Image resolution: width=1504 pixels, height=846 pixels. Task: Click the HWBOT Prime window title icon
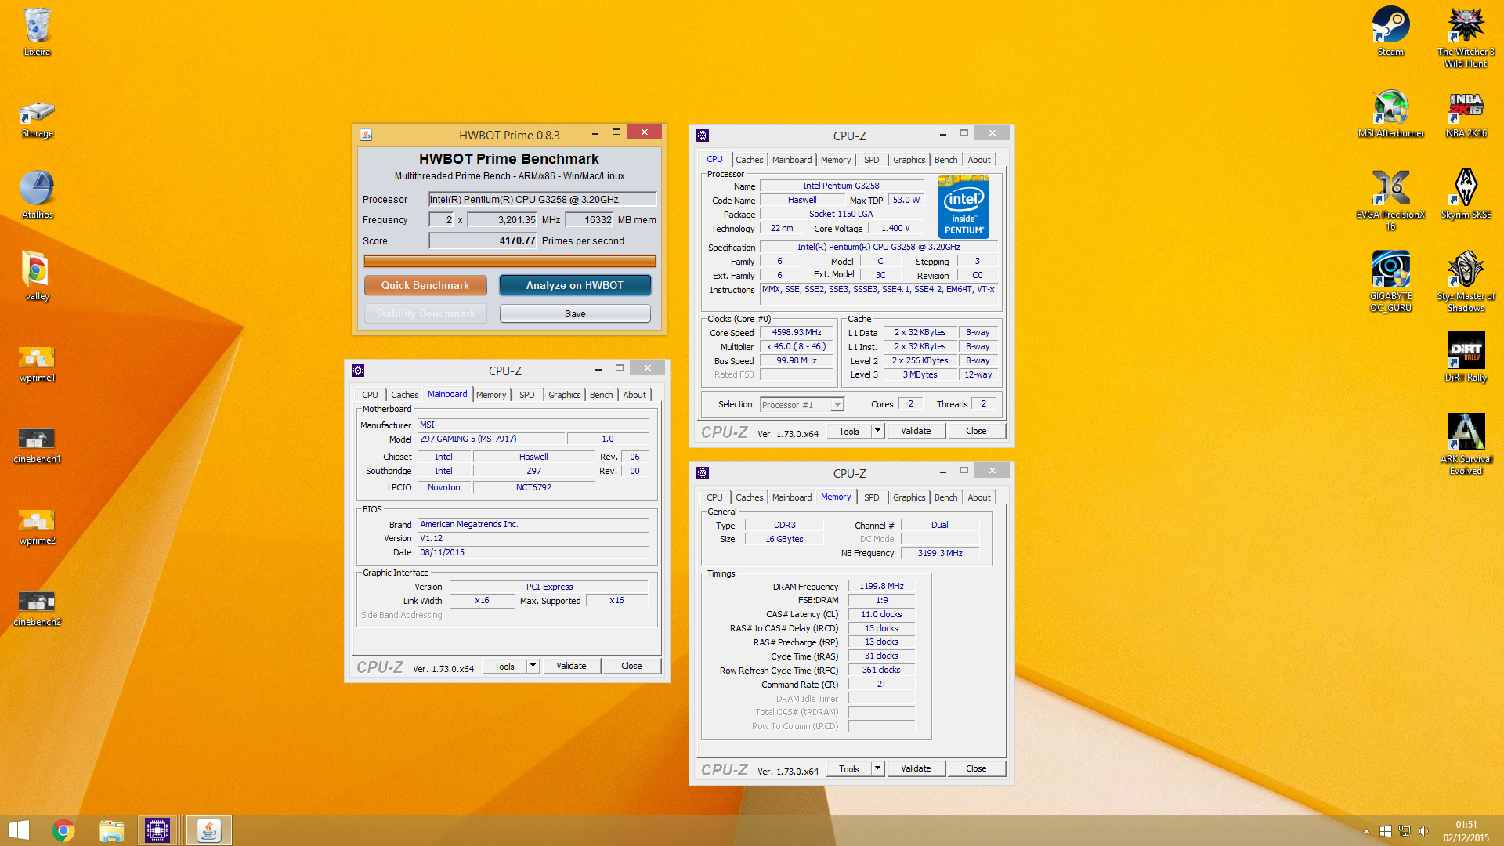pos(366,135)
